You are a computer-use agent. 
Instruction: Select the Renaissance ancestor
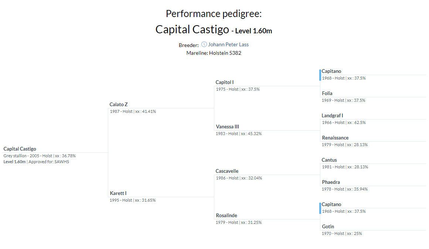[x=335, y=138]
